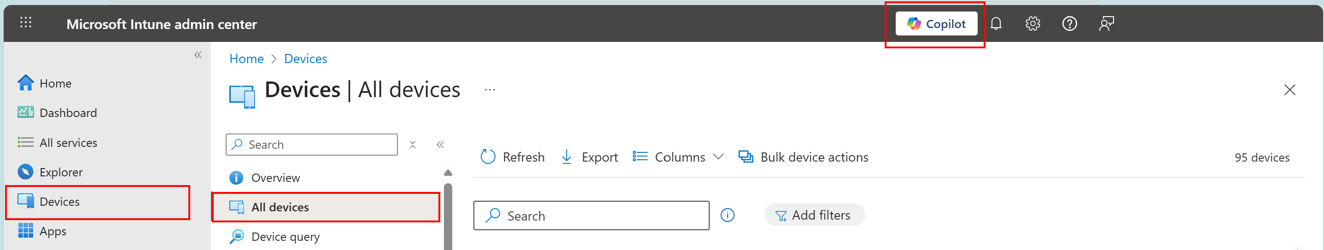The image size is (1324, 250).
Task: Refresh the device list
Action: (x=512, y=157)
